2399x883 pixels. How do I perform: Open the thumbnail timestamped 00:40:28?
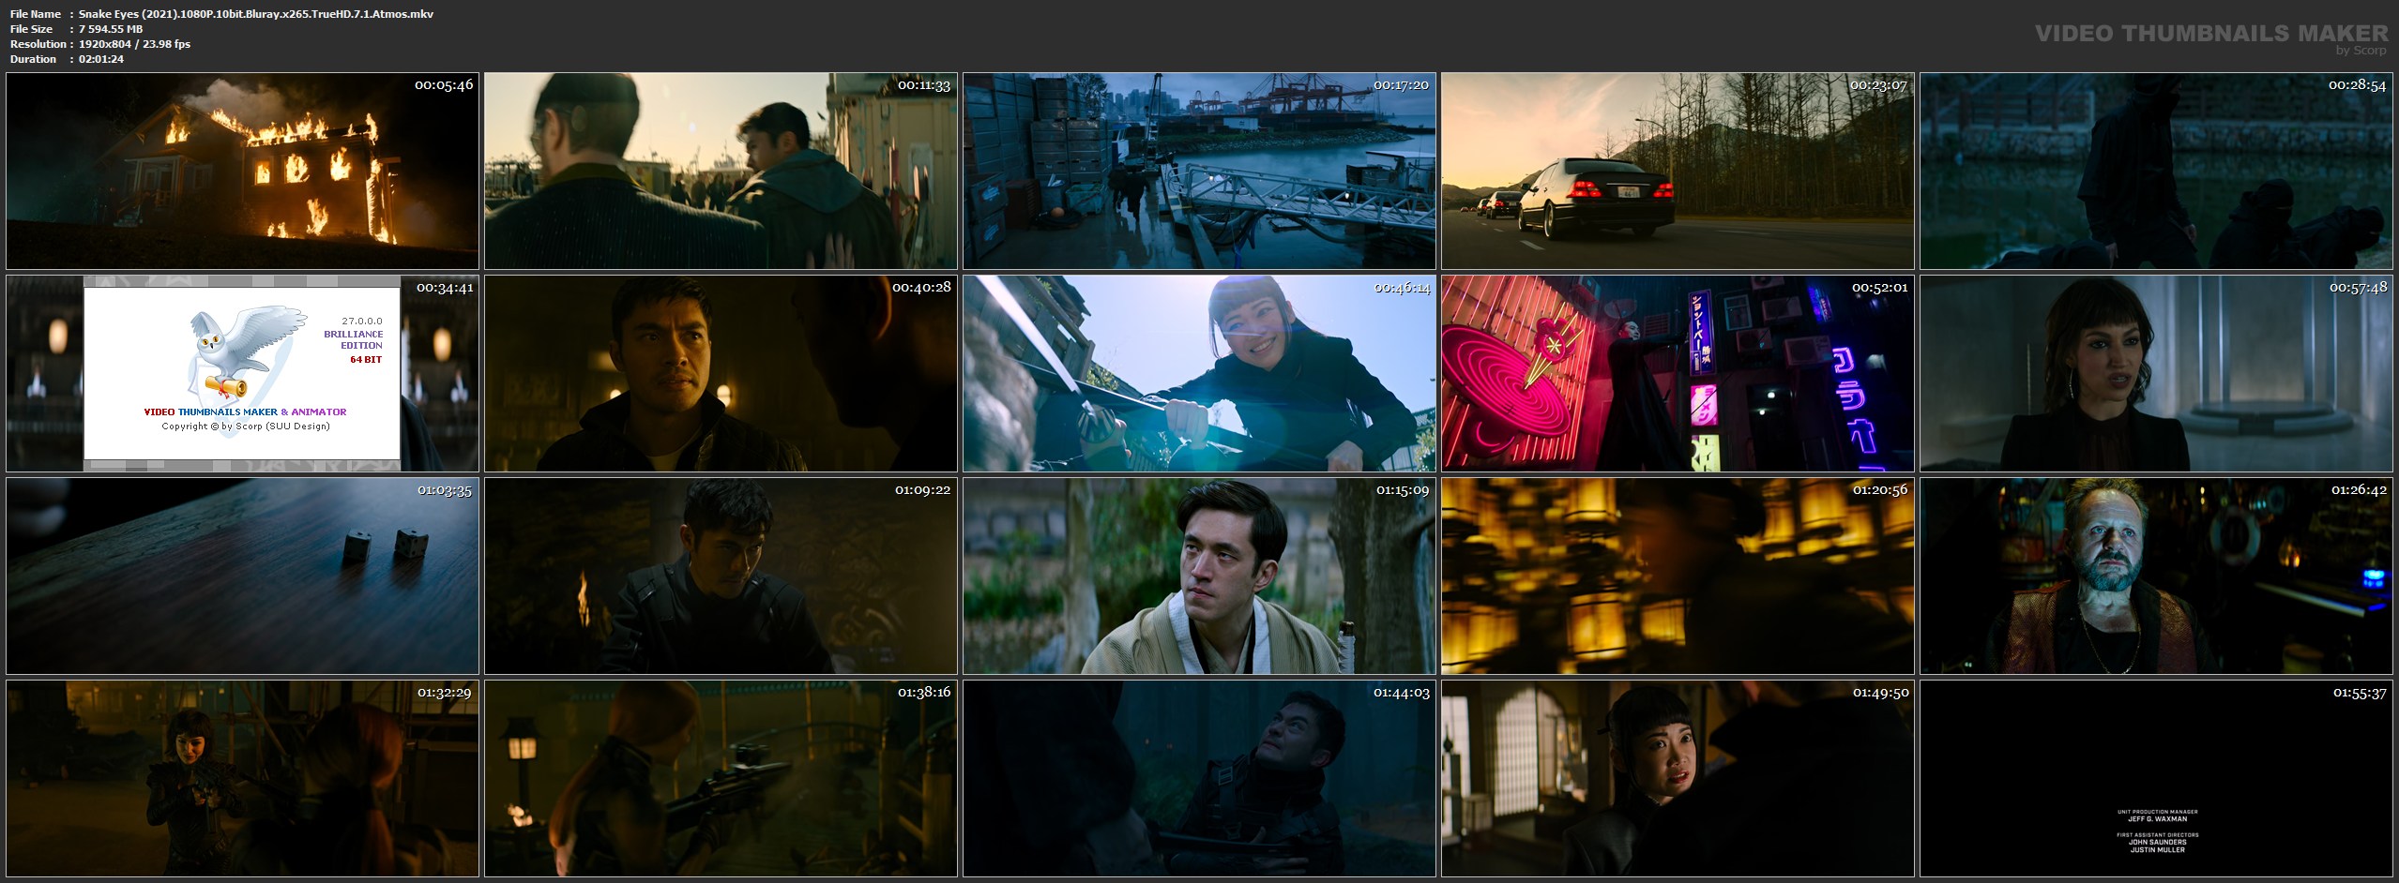click(x=721, y=373)
